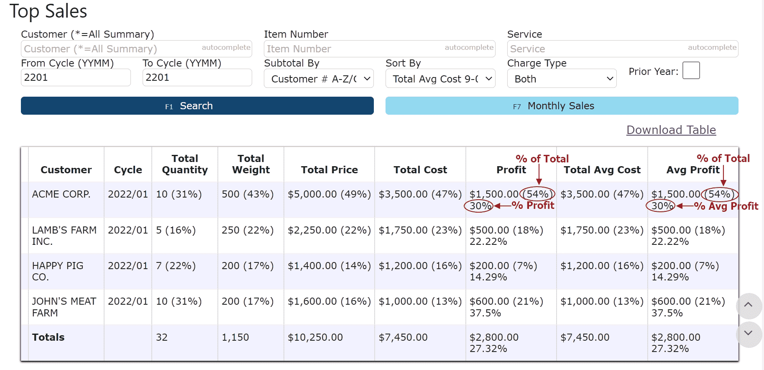Click the F7 Monthly Sales button
Screen dimensions: 764x370
tap(562, 106)
